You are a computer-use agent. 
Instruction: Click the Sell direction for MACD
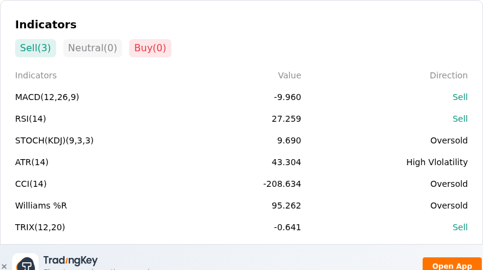click(460, 97)
